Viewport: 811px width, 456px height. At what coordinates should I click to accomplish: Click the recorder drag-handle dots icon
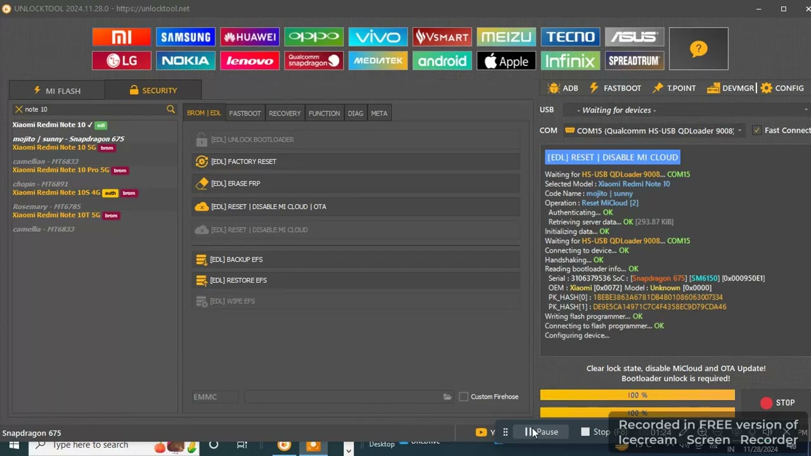click(x=505, y=432)
